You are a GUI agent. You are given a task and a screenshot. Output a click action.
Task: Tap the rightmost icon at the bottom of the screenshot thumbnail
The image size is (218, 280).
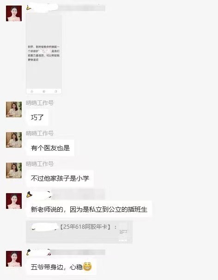point(56,91)
